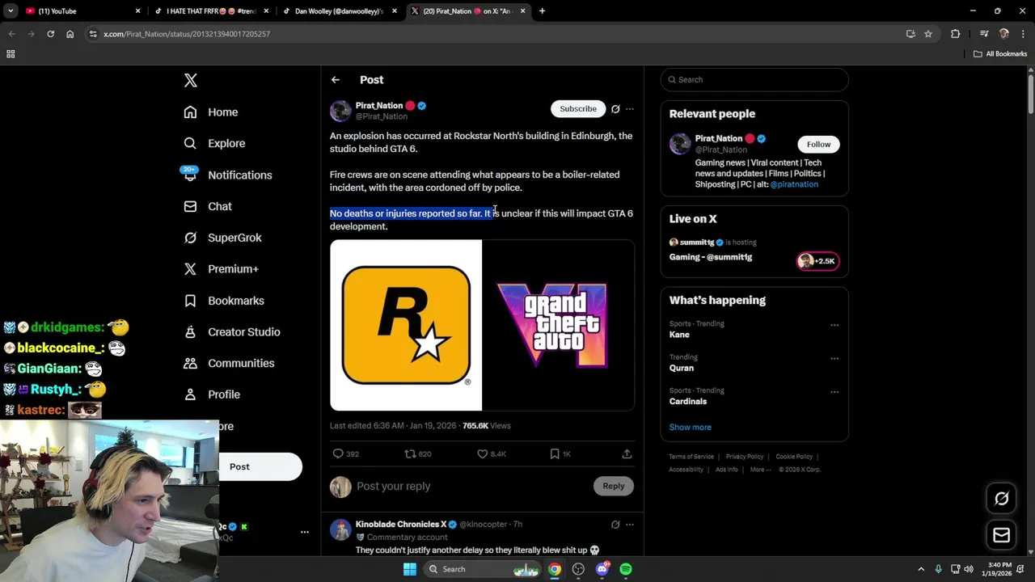1035x582 pixels.
Task: Open the Privacy Policy link
Action: coord(745,457)
